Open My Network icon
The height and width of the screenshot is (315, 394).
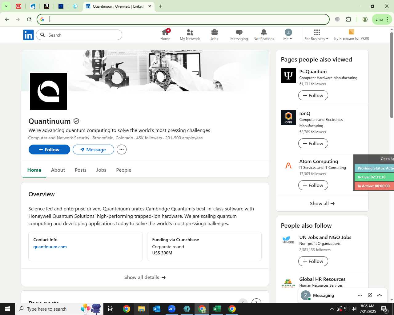tap(190, 34)
